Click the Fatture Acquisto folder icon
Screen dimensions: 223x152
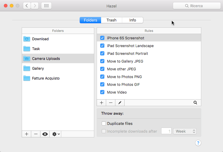[27, 78]
